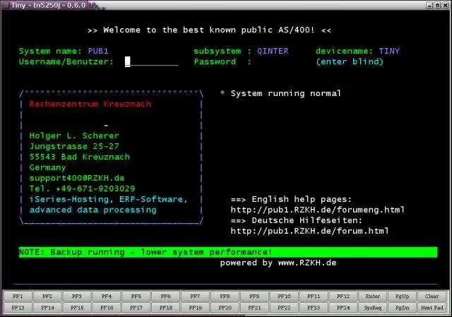
Task: Minimize the tn5250j window
Action: pyautogui.click(x=429, y=5)
